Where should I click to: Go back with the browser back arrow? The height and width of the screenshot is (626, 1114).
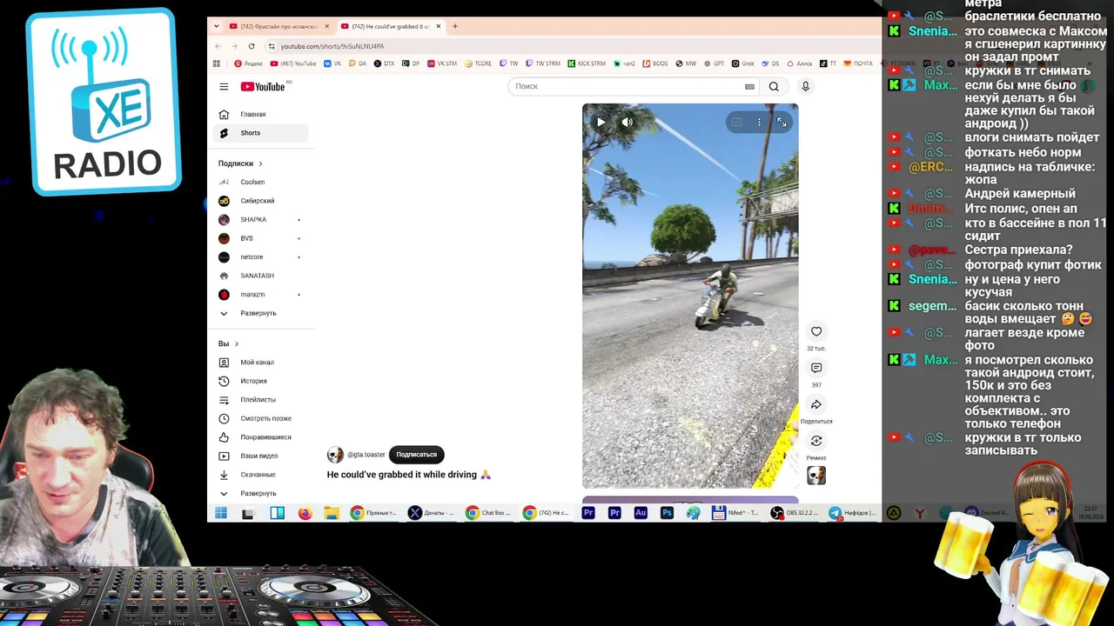218,46
